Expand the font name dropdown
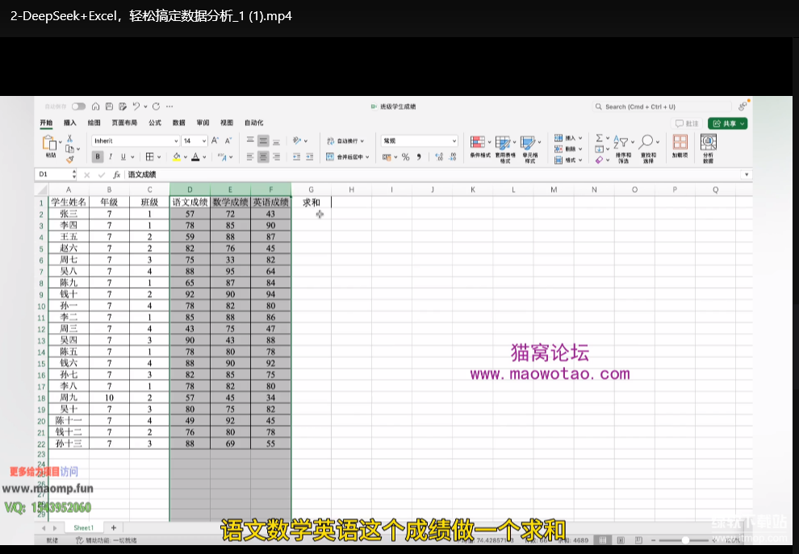The image size is (799, 554). pyautogui.click(x=176, y=140)
